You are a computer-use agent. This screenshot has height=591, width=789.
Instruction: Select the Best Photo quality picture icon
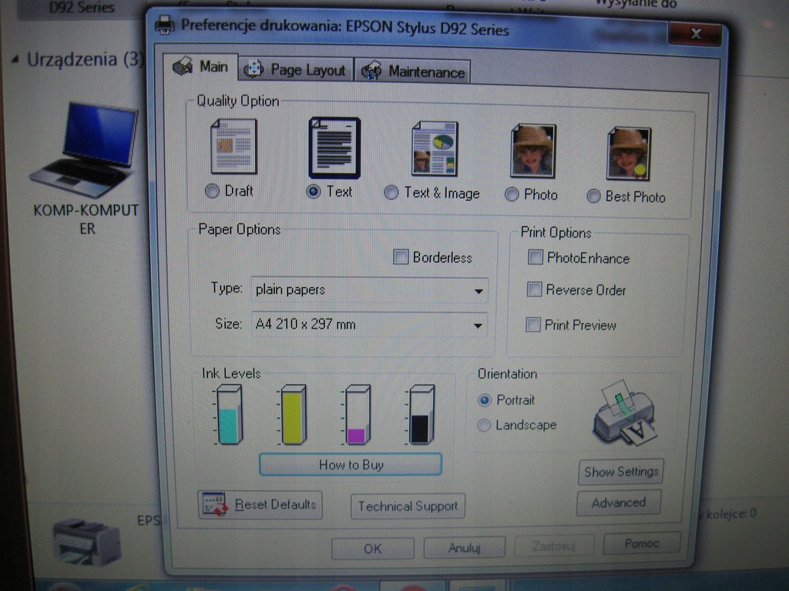[x=629, y=154]
